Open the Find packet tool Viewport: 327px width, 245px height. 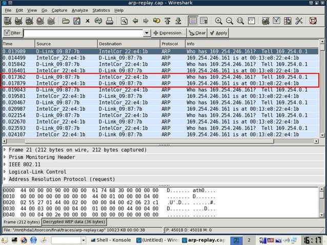124,21
